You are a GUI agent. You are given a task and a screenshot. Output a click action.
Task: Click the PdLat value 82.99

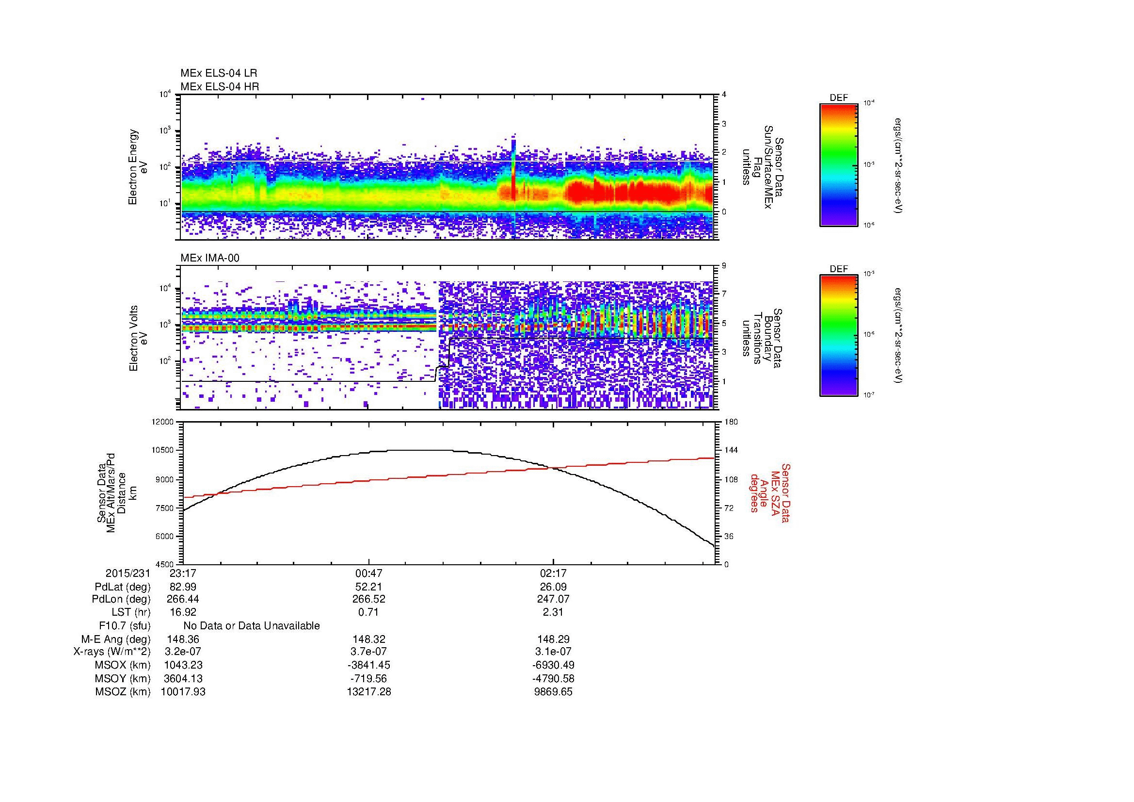point(183,587)
